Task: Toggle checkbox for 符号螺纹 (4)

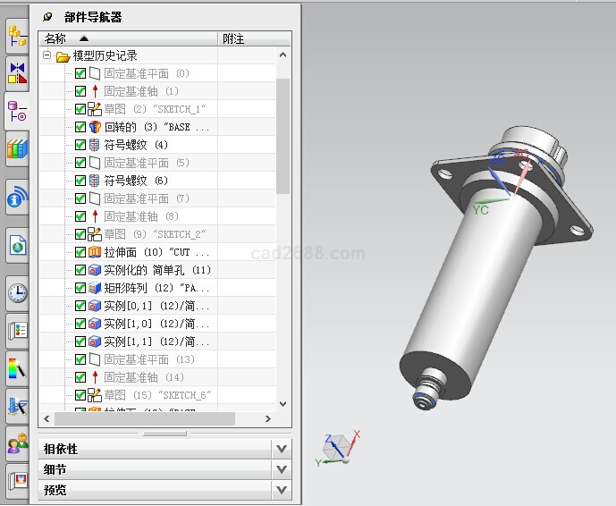Action: [80, 145]
